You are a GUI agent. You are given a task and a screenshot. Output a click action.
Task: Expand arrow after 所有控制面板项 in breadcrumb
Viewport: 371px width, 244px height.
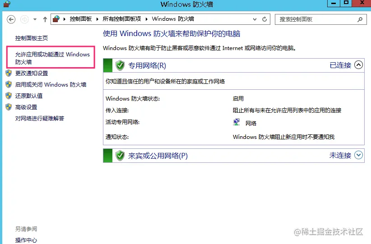coord(147,19)
